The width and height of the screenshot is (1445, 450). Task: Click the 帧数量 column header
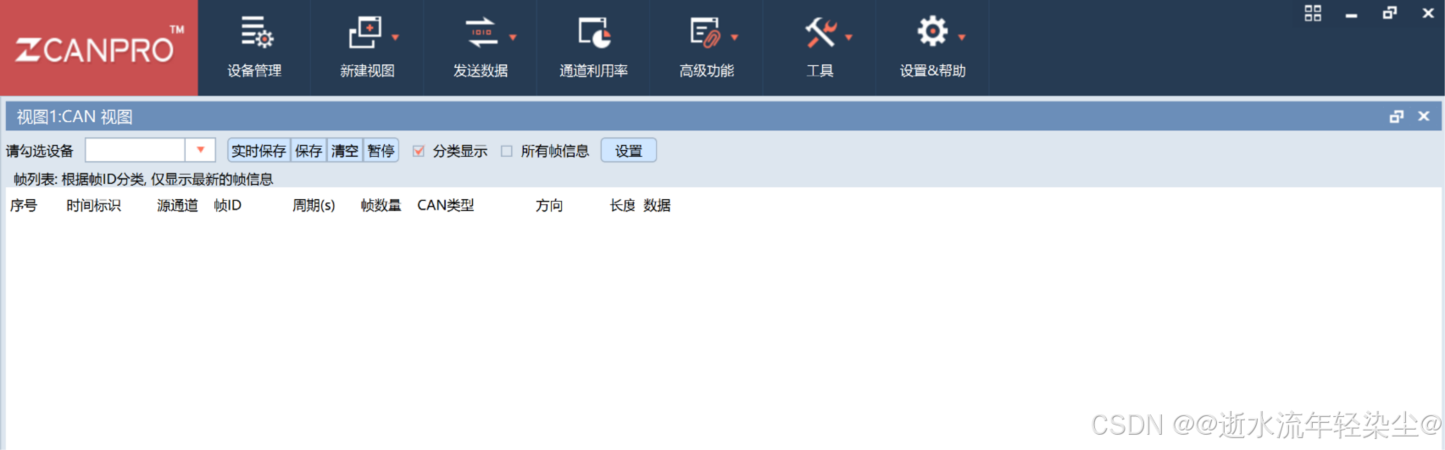tap(381, 205)
